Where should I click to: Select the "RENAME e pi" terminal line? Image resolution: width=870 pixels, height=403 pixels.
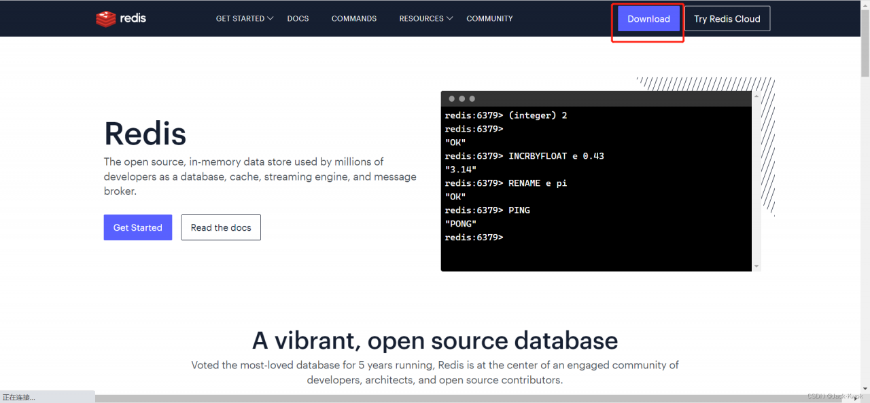tap(506, 183)
